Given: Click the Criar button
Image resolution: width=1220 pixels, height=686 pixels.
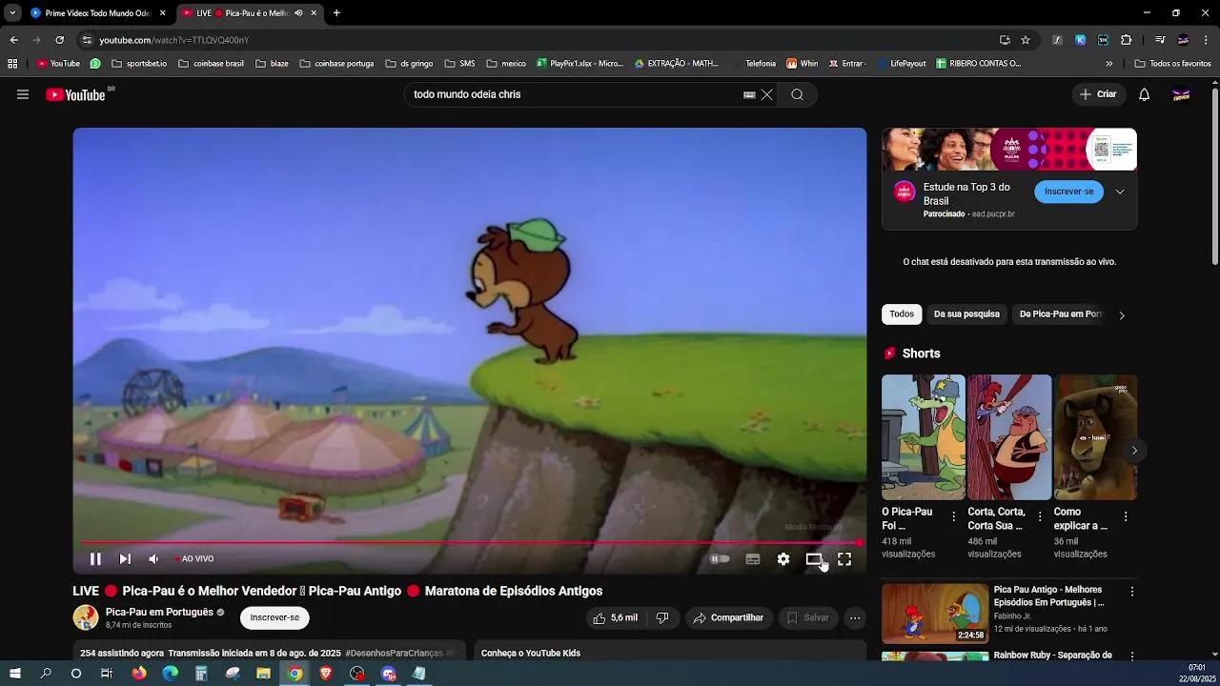Looking at the screenshot, I should click(x=1097, y=94).
